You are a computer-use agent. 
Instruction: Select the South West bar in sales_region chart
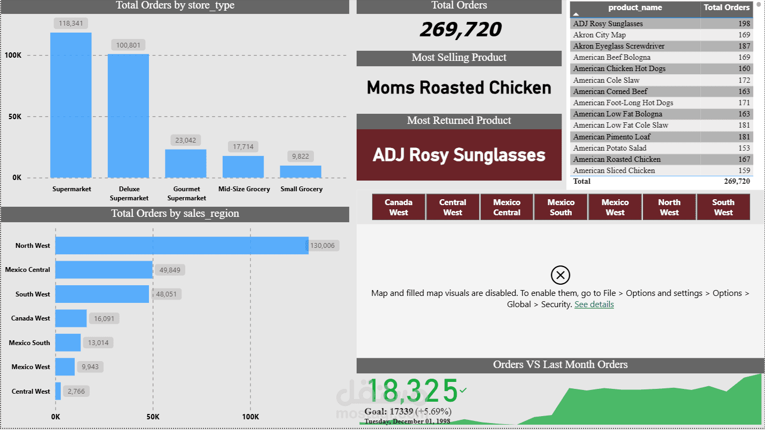(102, 294)
